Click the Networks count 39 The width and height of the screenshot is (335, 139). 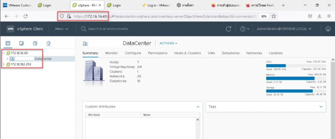click(139, 76)
